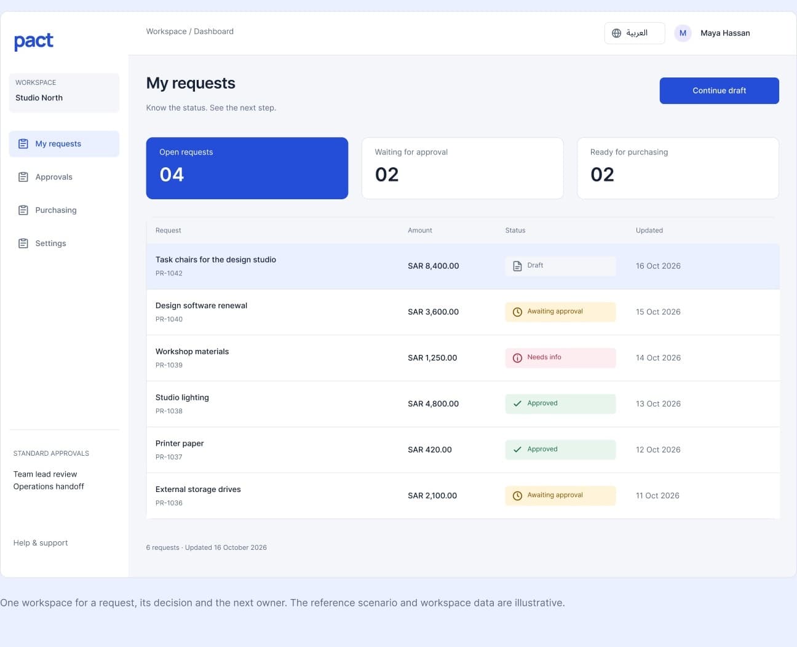Image resolution: width=797 pixels, height=647 pixels.
Task: Click the date 14 Oct 2026
Action: [658, 358]
